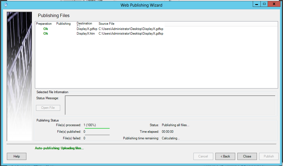Cancel the publishing operation
Image resolution: width=283 pixels, height=166 pixels.
[x=203, y=156]
